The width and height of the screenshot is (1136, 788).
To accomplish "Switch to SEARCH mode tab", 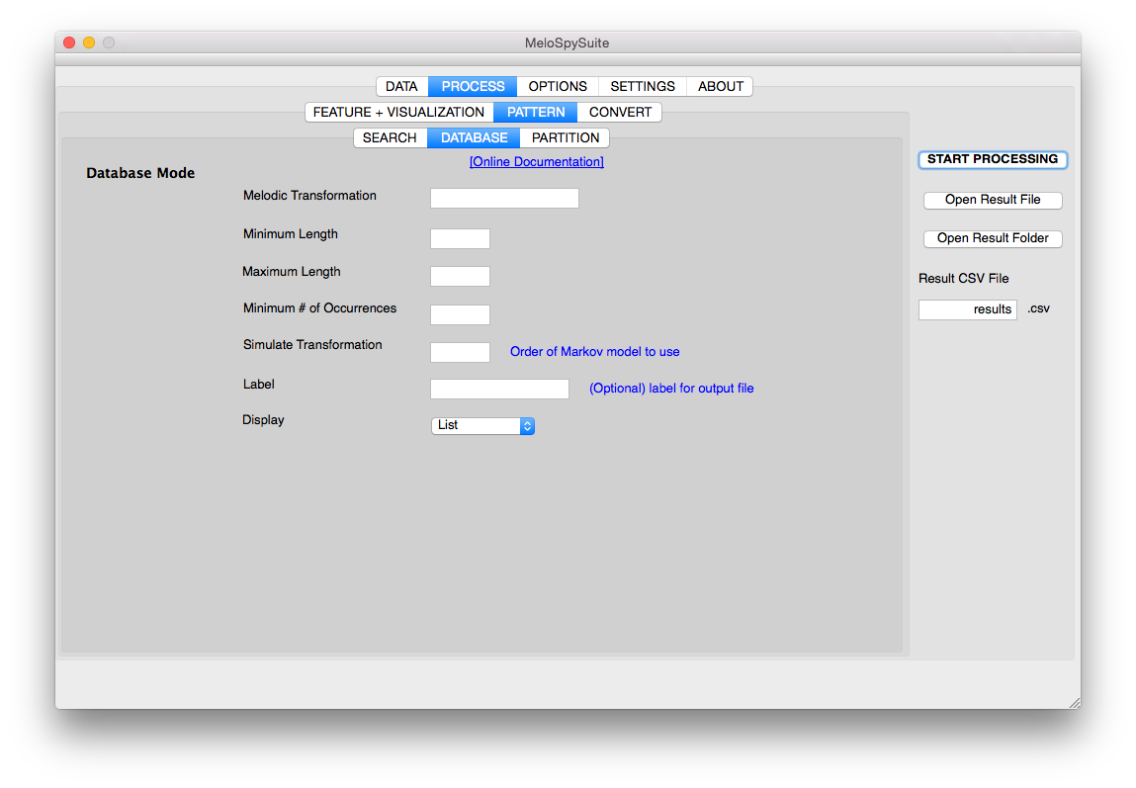I will [390, 137].
